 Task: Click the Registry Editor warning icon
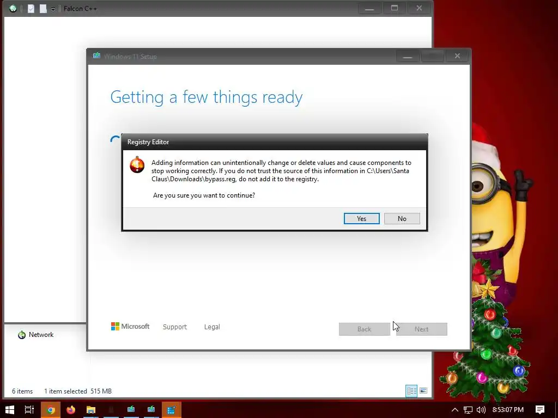click(137, 164)
